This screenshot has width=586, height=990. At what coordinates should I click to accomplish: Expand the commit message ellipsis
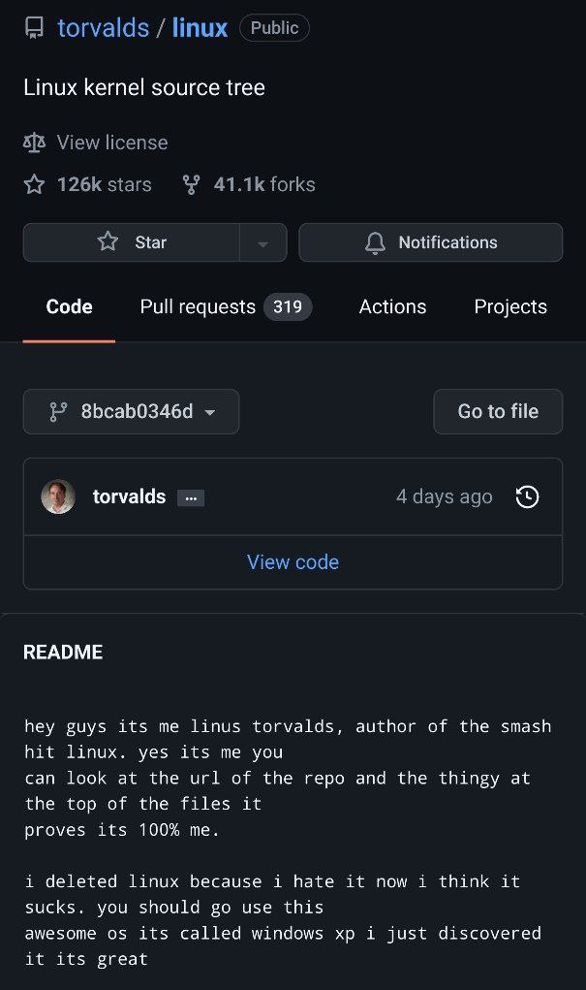point(191,498)
